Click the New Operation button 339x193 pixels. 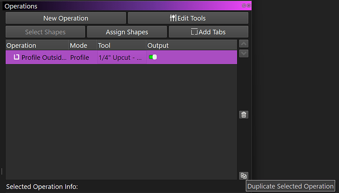point(66,18)
